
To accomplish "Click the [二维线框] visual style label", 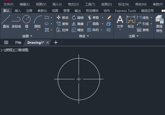I will (21, 50).
